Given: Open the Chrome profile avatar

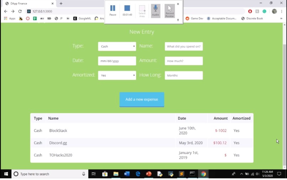Looking at the screenshot, I should [275, 11].
